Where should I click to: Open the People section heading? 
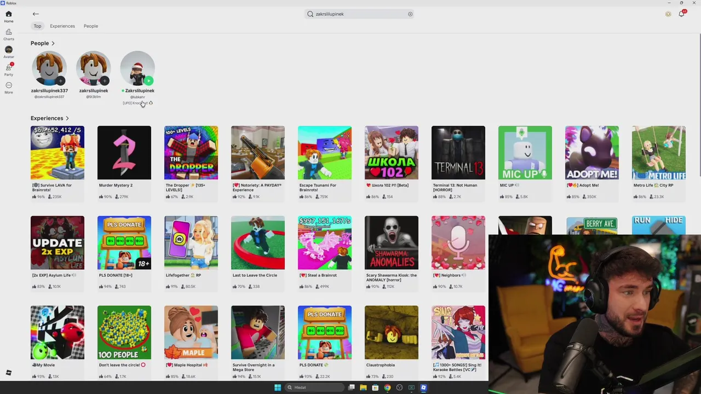[x=39, y=43]
